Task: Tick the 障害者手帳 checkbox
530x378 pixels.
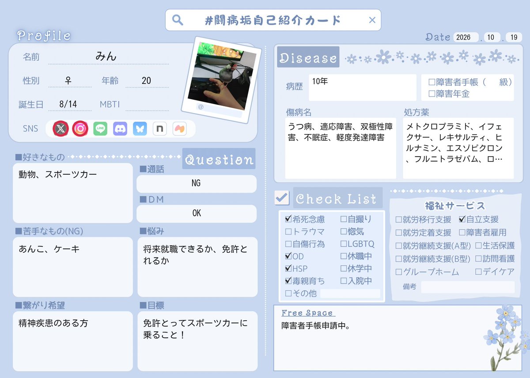Action: 432,82
